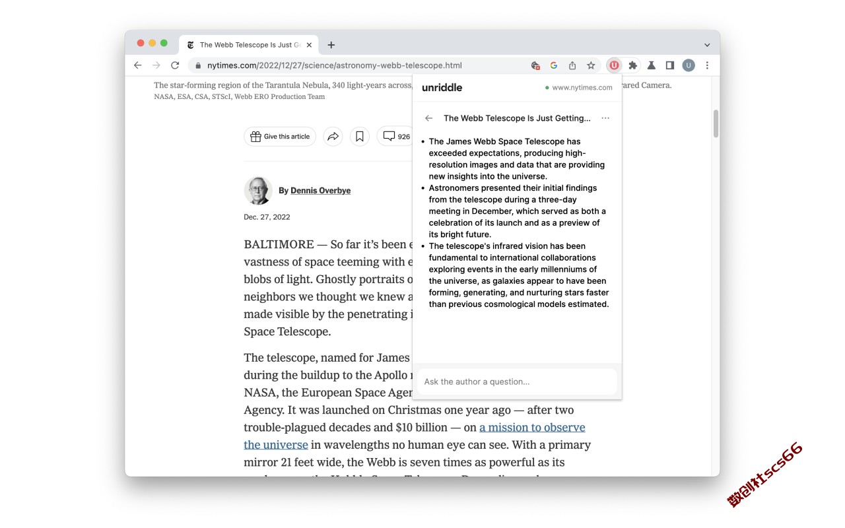
Task: Click the Dec. 27, 2022 date text
Action: pos(267,217)
